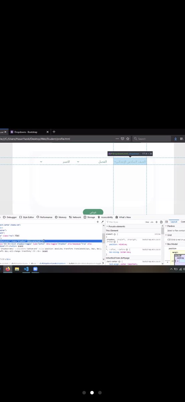Click the flex badge on the row div
This screenshot has height=402, width=185.
(x=17, y=236)
